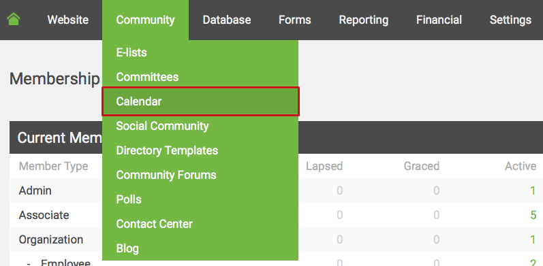Click the green home icon

point(13,19)
